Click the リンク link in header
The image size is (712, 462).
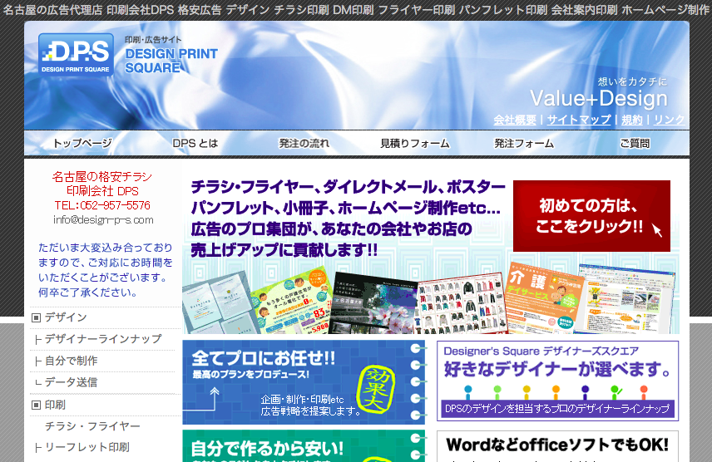tap(669, 120)
